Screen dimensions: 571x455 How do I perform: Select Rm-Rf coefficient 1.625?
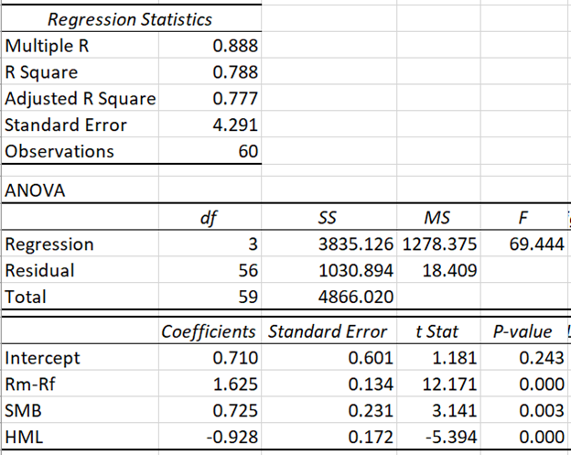[x=235, y=385]
